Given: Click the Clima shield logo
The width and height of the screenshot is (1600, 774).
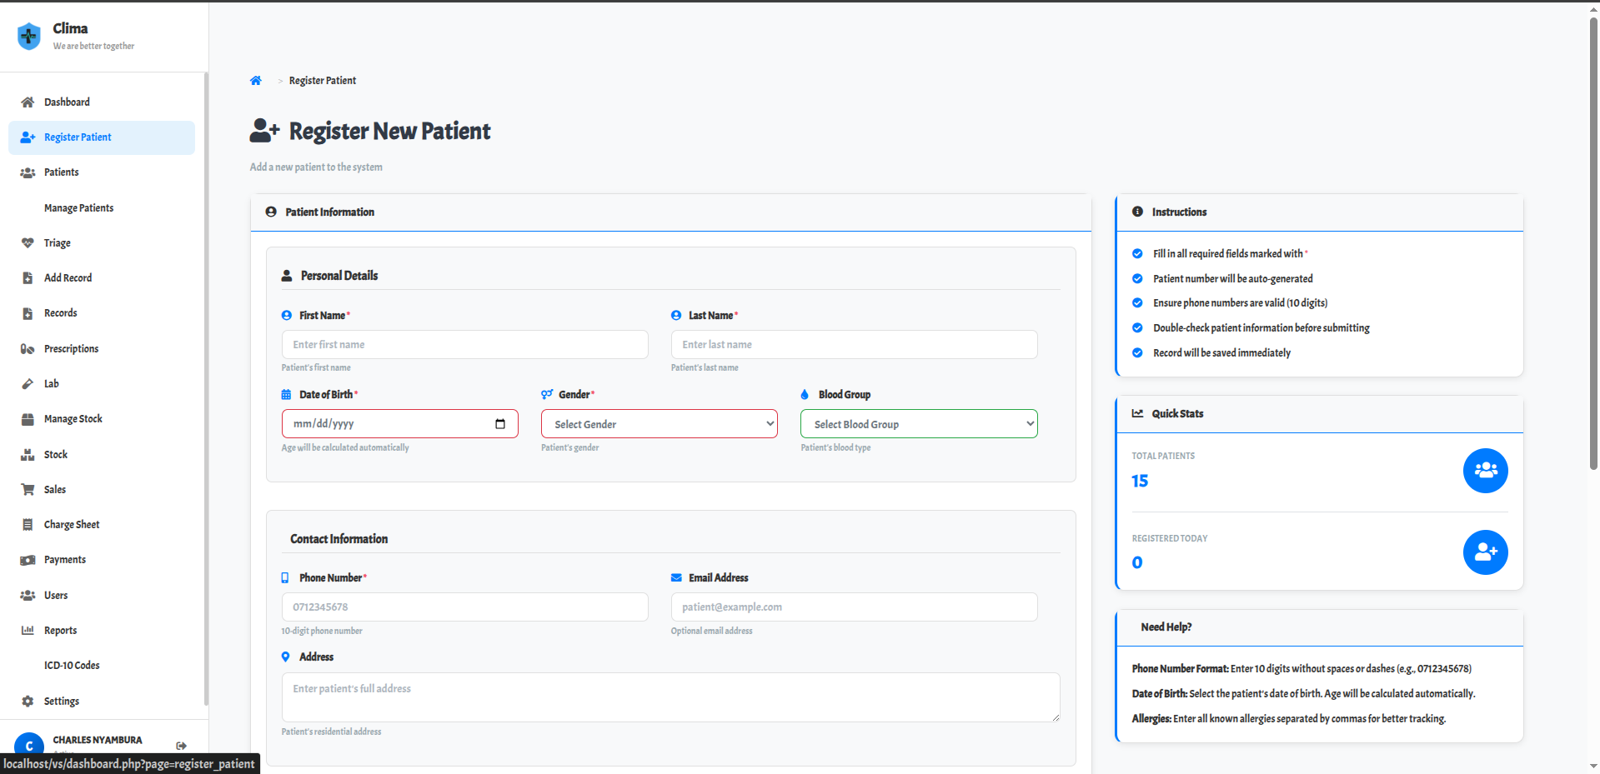Looking at the screenshot, I should click(x=29, y=36).
